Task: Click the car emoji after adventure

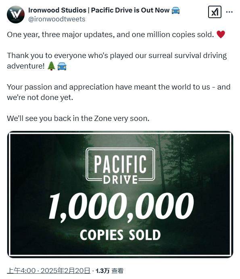Action: point(62,67)
